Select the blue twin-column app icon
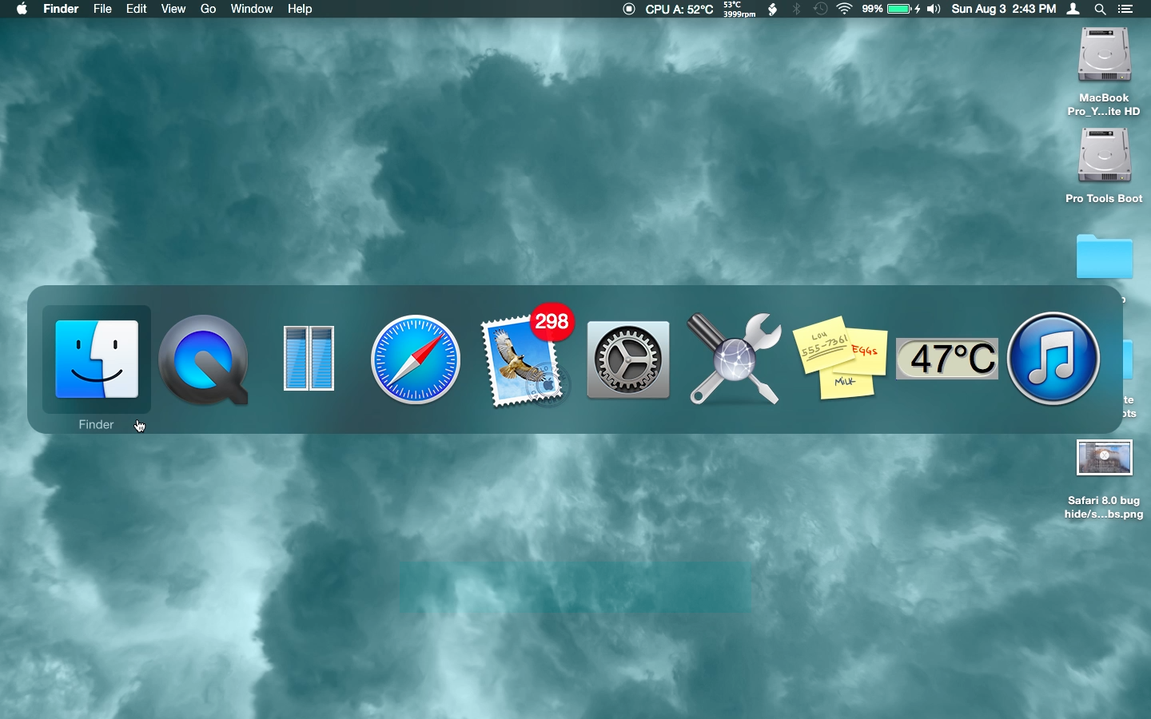 [309, 358]
